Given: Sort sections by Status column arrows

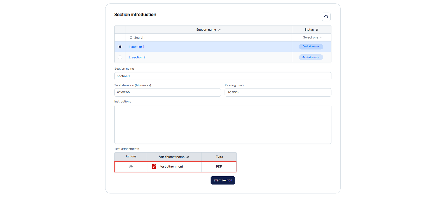Looking at the screenshot, I should 317,30.
